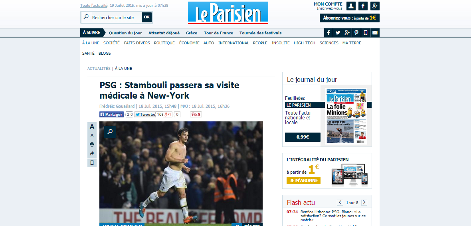This screenshot has height=226, width=471.
Task: Go to the previous Flash actu item
Action: tap(340, 202)
